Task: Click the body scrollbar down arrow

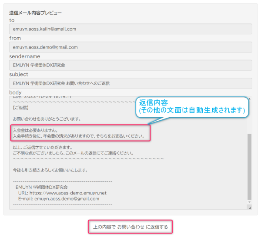Action: [249, 202]
